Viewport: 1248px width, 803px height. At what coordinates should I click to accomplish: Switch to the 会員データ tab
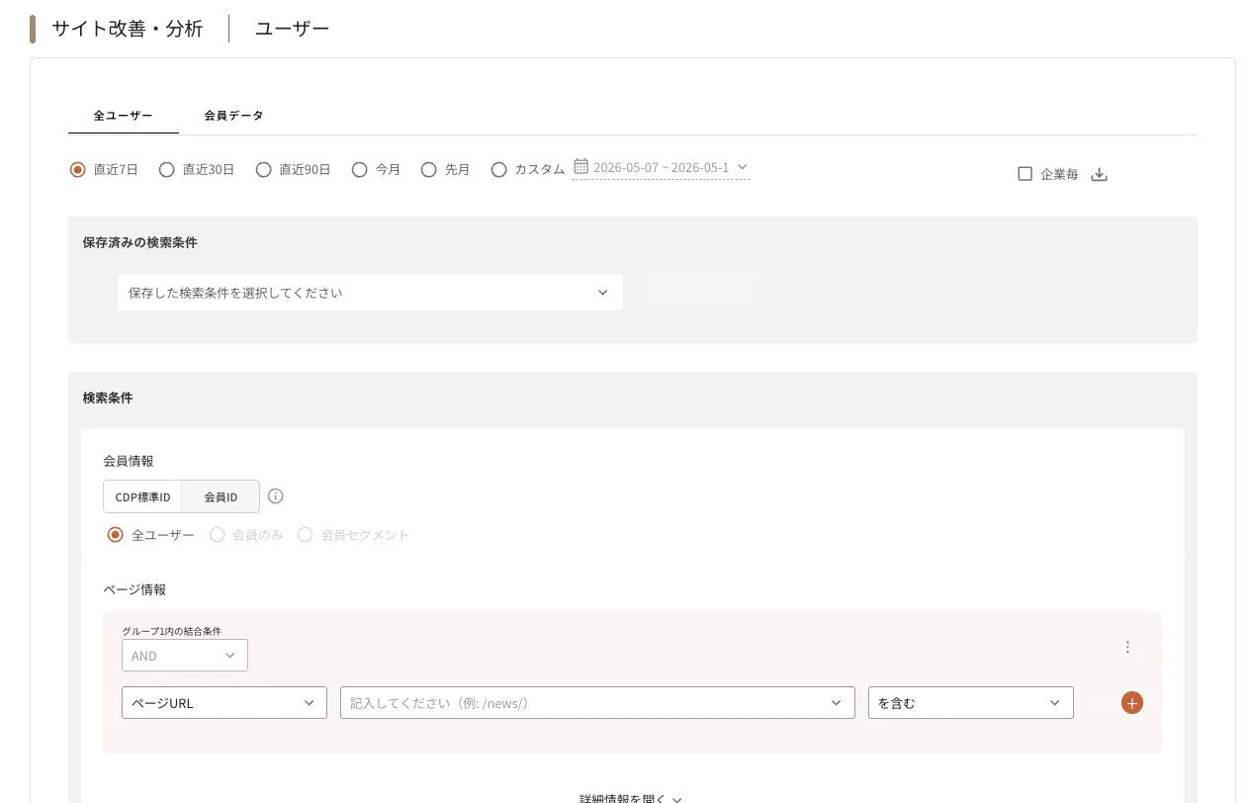click(x=234, y=116)
